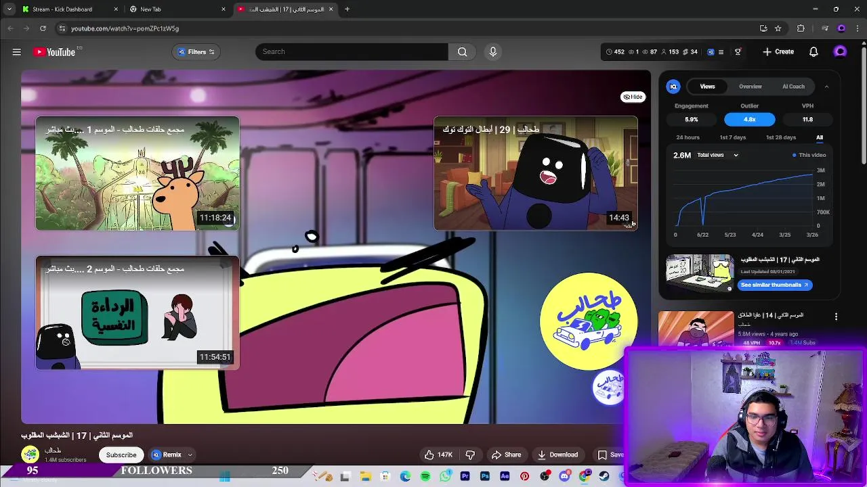Switch to the AI Coach tab
867x487 pixels.
click(793, 87)
